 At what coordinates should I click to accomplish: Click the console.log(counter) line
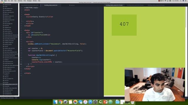tap(41, 60)
